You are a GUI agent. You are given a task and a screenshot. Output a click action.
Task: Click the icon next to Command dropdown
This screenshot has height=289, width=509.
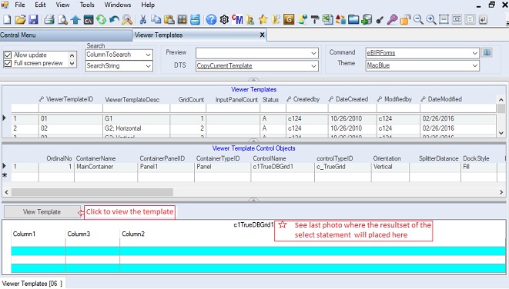tap(487, 52)
